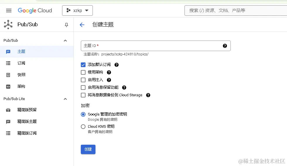The width and height of the screenshot is (287, 166).
Task: Click the Google 拥有的密钥 description text
Action: (102, 120)
